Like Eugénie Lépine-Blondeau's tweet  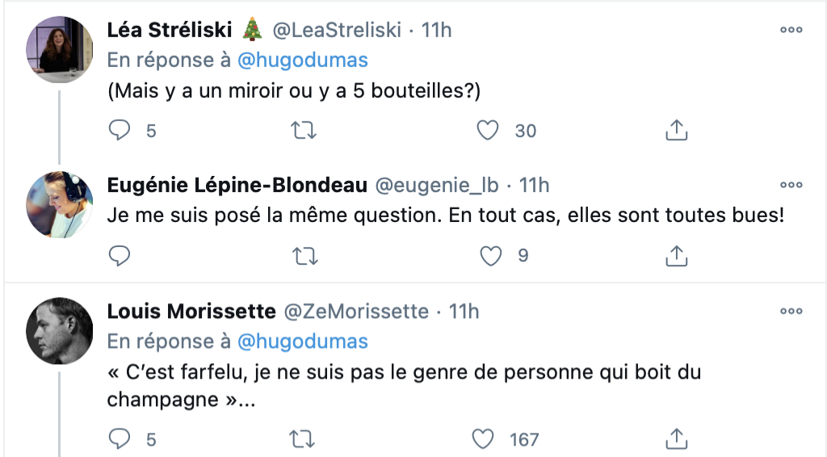[x=490, y=256]
